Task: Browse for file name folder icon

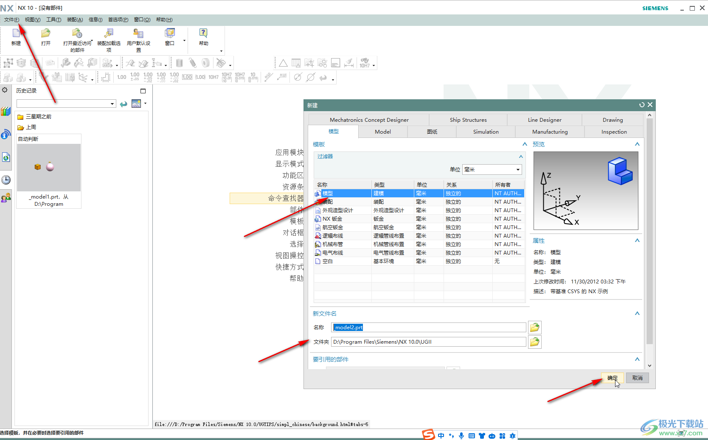Action: click(x=535, y=328)
